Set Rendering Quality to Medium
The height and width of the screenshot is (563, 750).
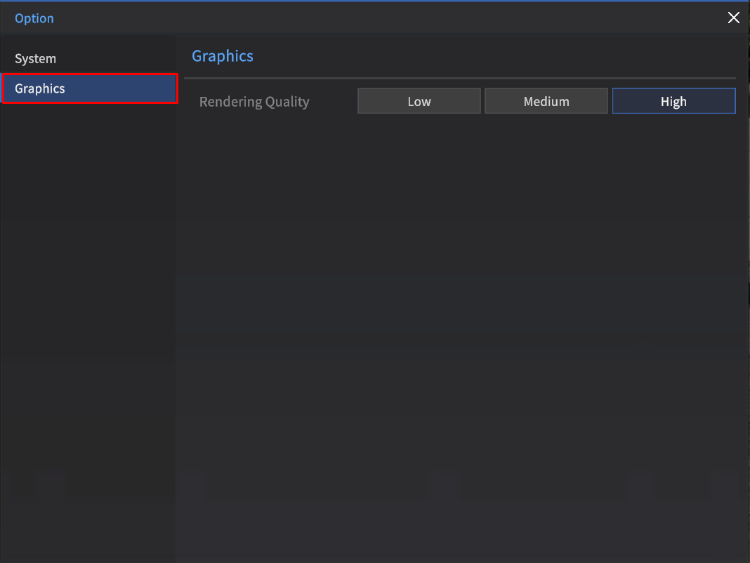click(x=546, y=101)
